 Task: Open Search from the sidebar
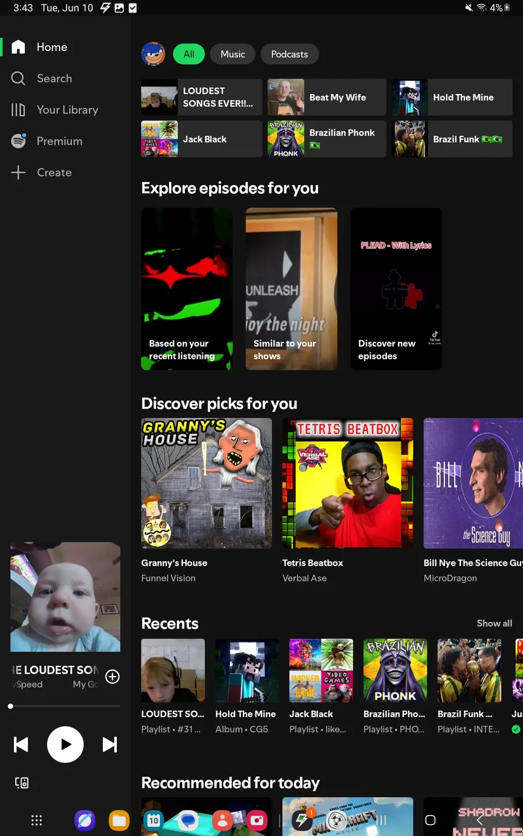(x=42, y=78)
